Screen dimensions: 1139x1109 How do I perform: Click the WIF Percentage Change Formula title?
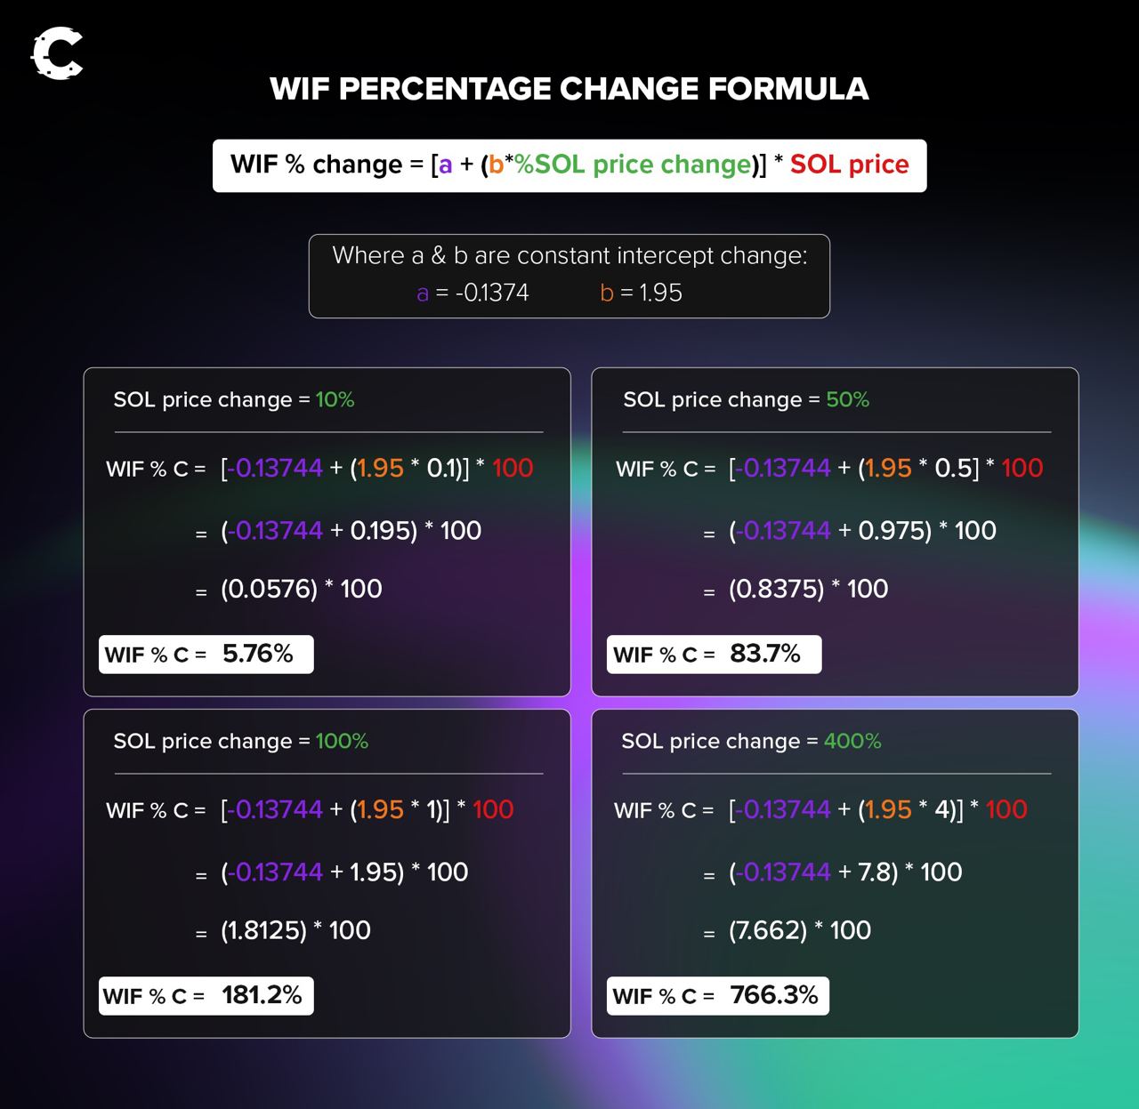click(569, 89)
